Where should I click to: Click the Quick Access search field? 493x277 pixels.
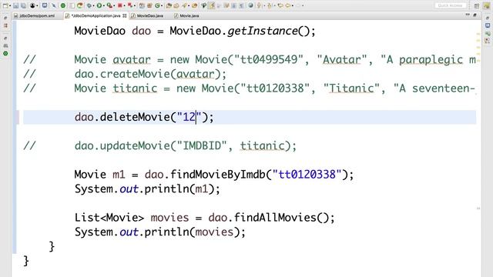[450, 5]
